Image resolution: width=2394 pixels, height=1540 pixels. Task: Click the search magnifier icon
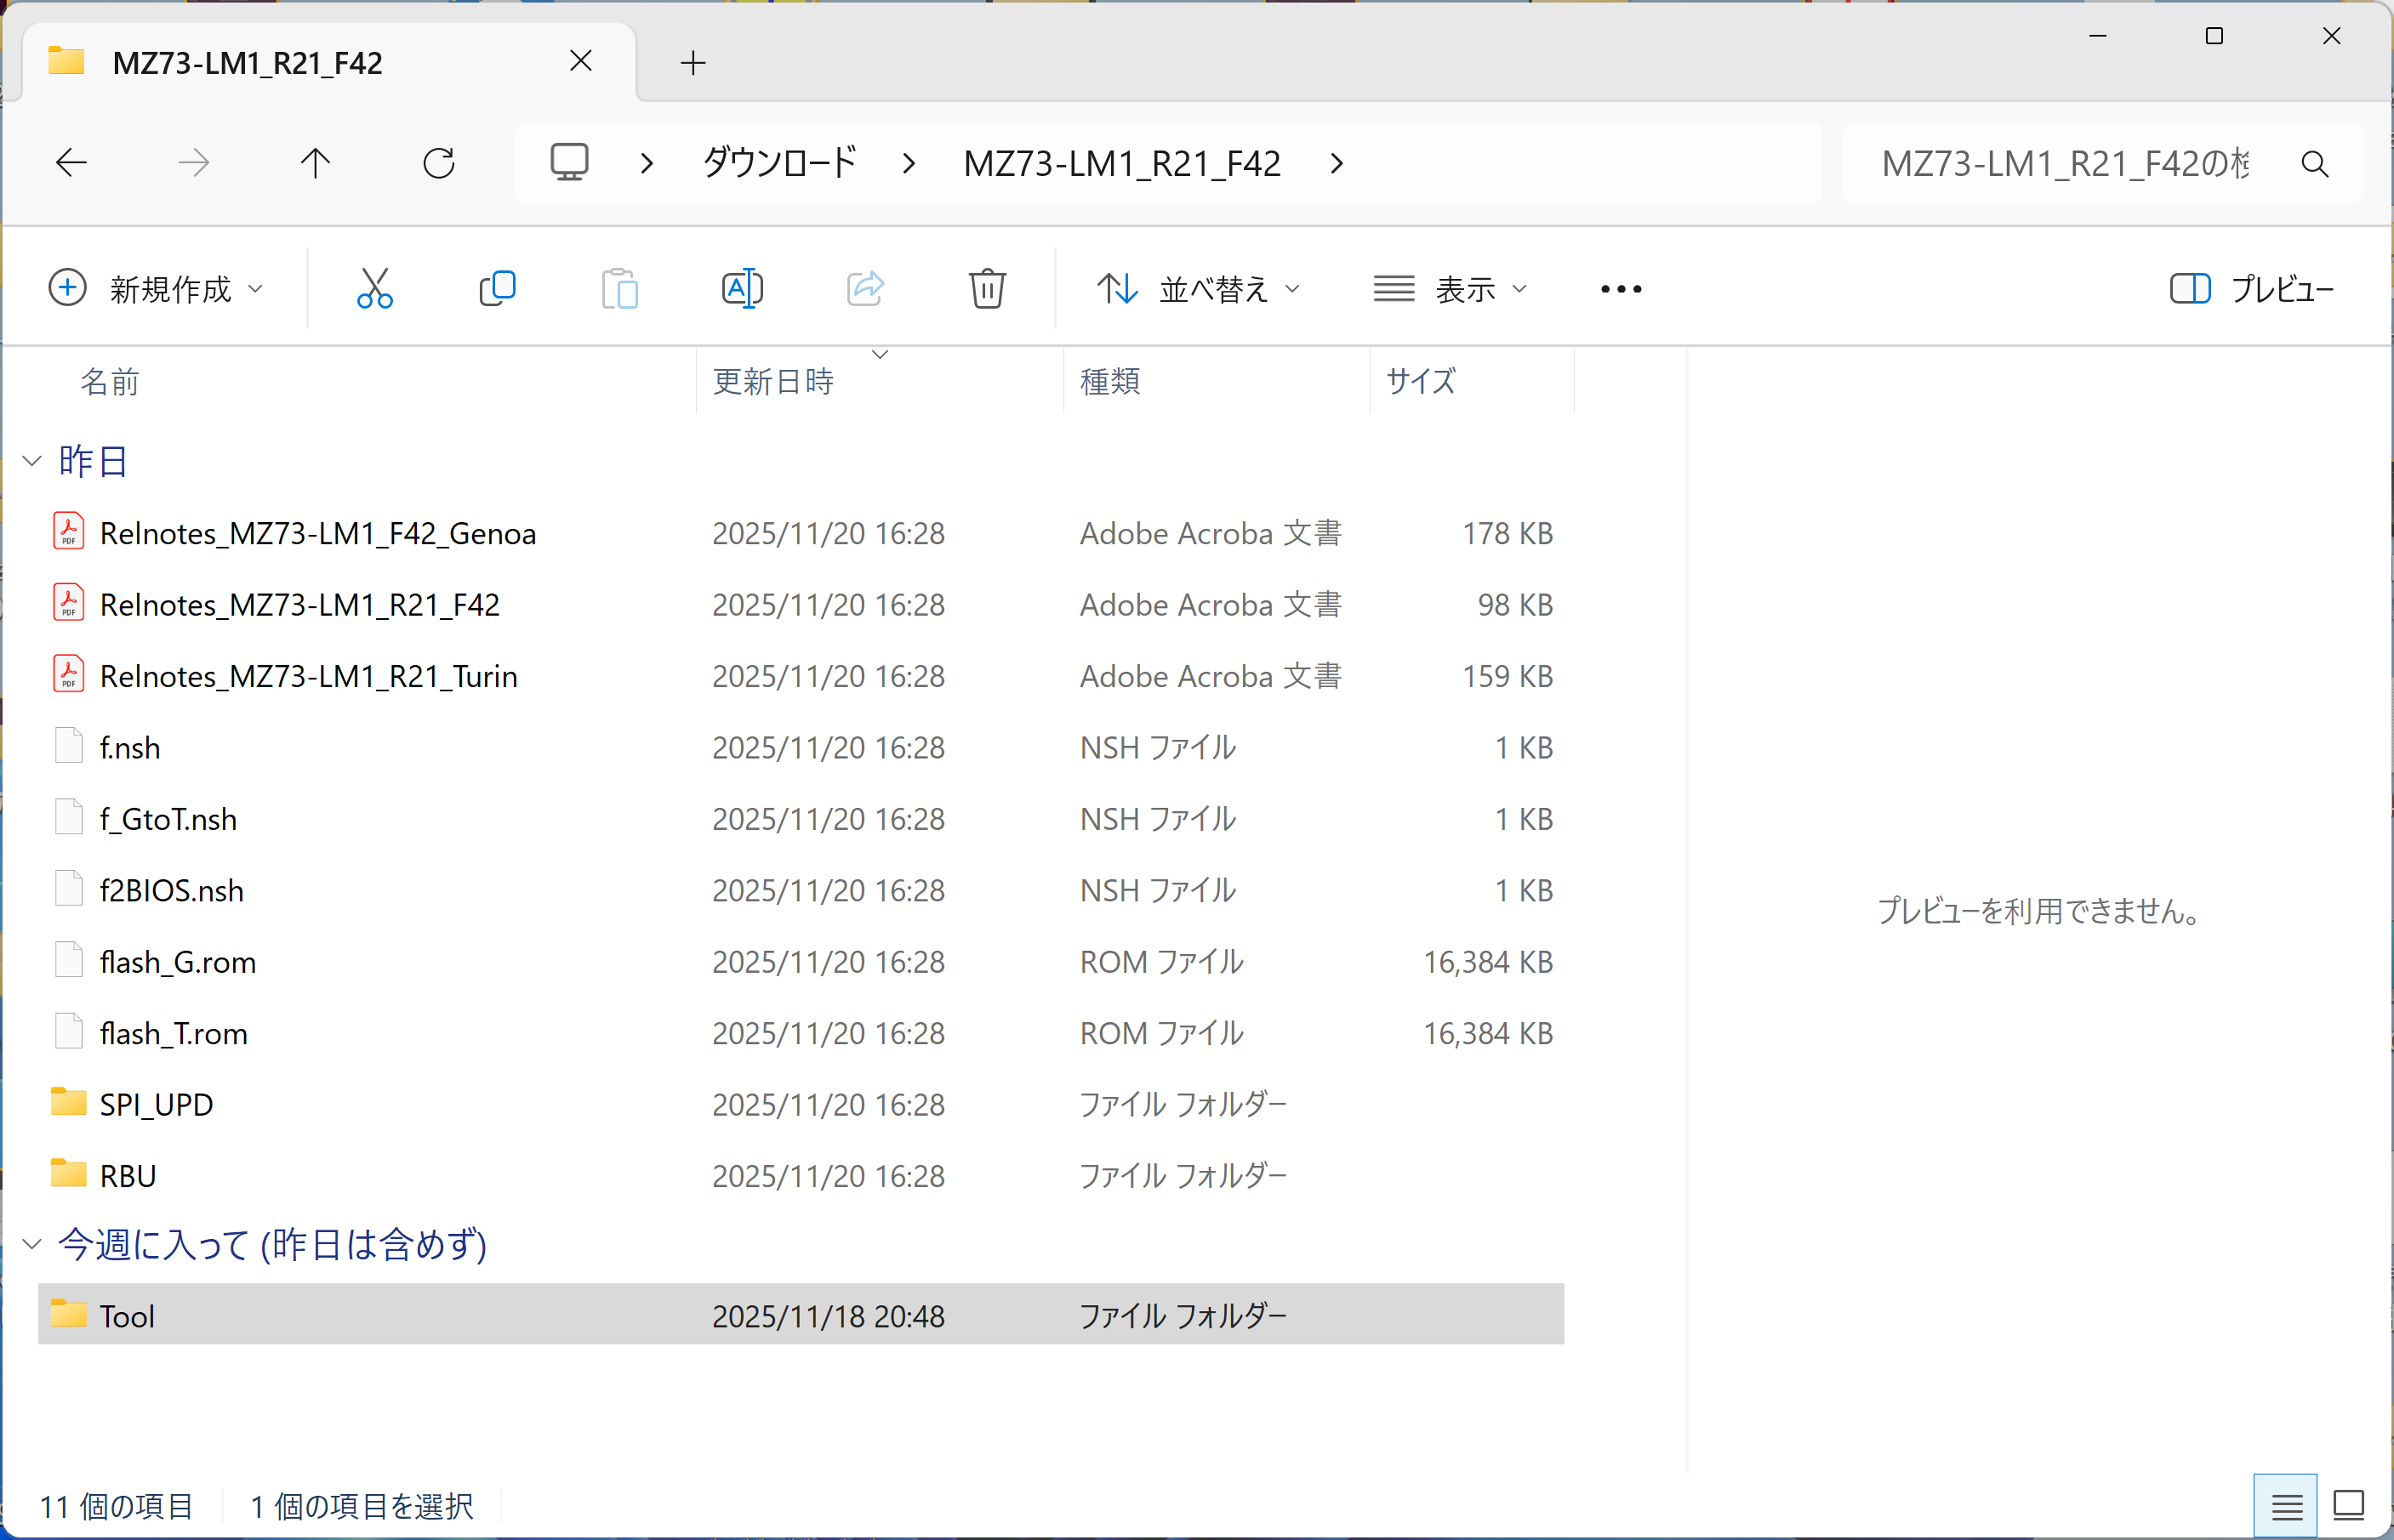pyautogui.click(x=2315, y=164)
